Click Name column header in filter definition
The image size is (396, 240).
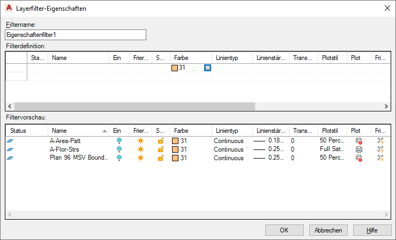(79, 58)
